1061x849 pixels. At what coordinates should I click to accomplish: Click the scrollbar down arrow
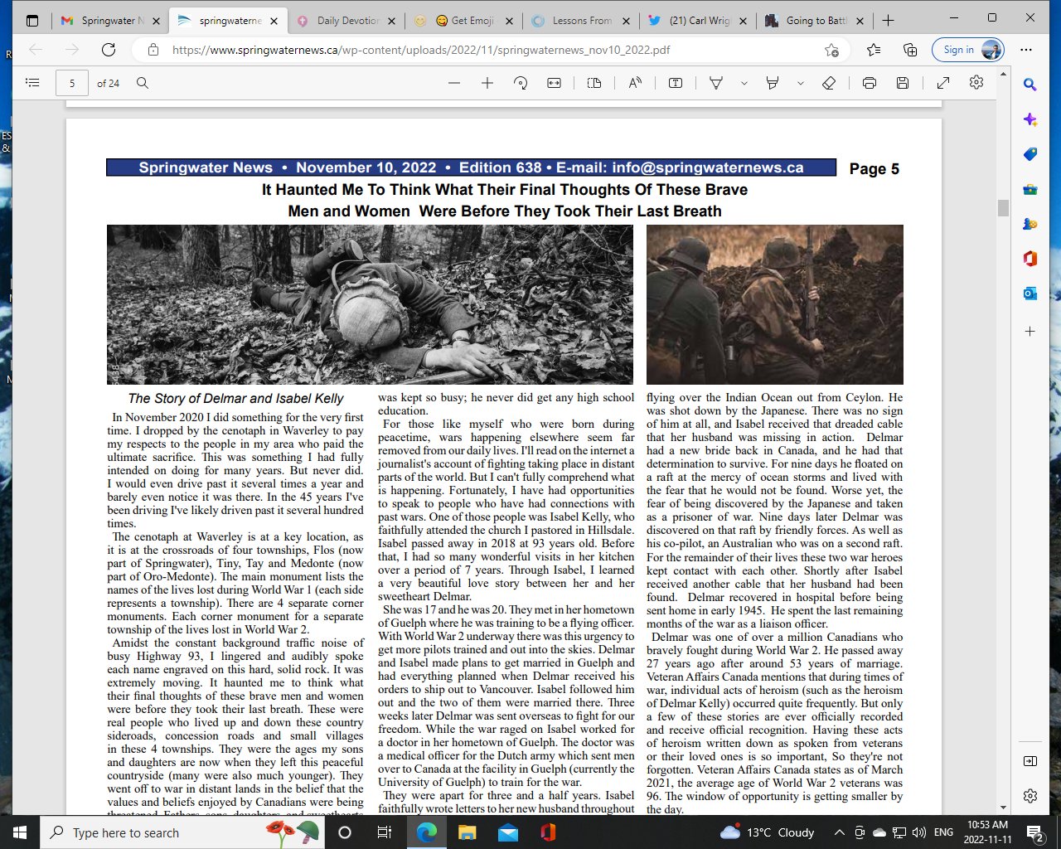pos(1003,808)
